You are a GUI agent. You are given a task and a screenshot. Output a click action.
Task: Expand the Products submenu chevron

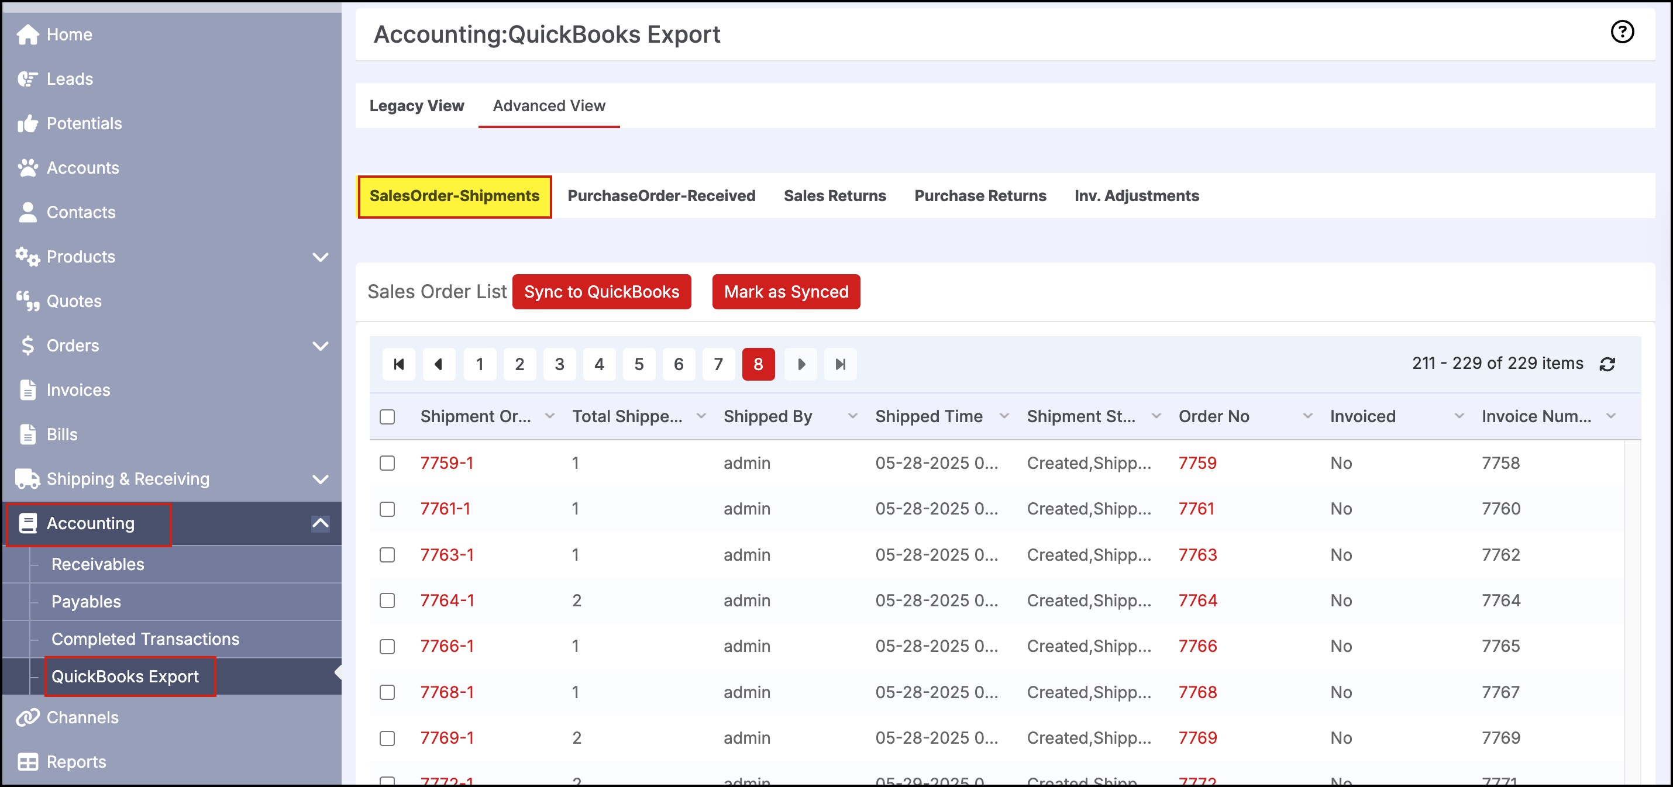[x=320, y=257]
